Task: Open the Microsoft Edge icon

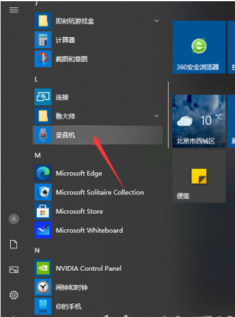Action: (x=43, y=173)
